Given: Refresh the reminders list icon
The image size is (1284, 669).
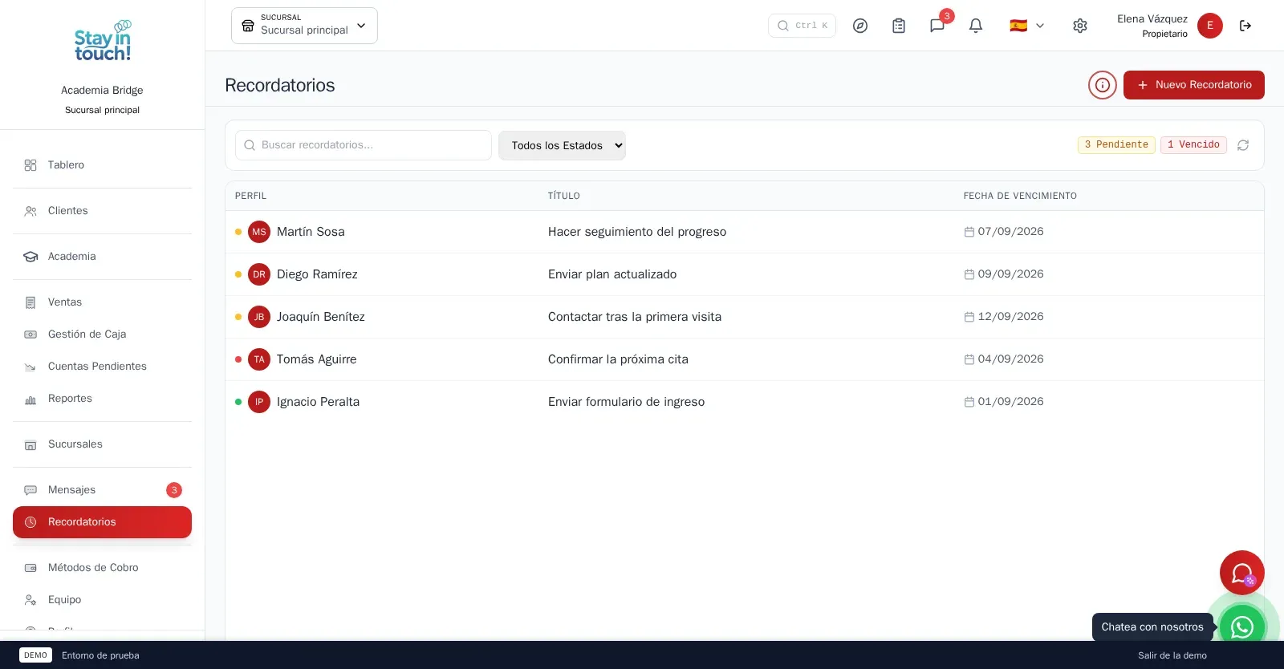Looking at the screenshot, I should [1243, 145].
